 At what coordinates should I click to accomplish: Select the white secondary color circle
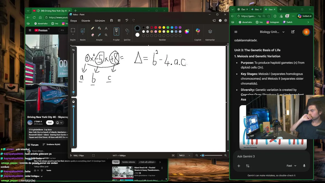tap(137, 35)
